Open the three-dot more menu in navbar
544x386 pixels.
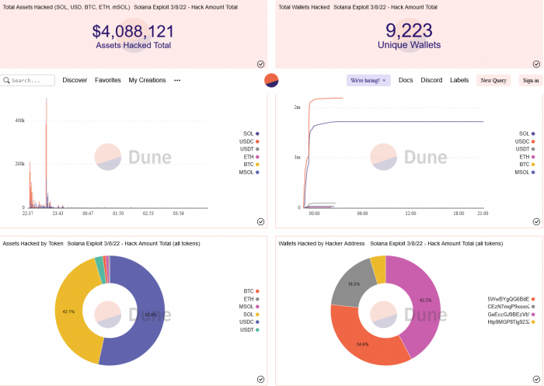tap(177, 80)
